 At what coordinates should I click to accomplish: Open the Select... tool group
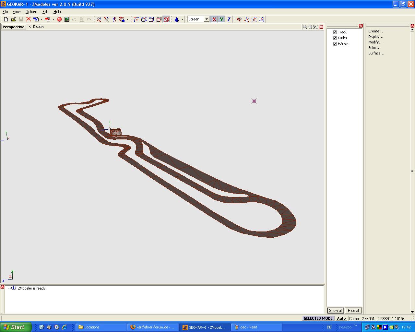point(375,48)
